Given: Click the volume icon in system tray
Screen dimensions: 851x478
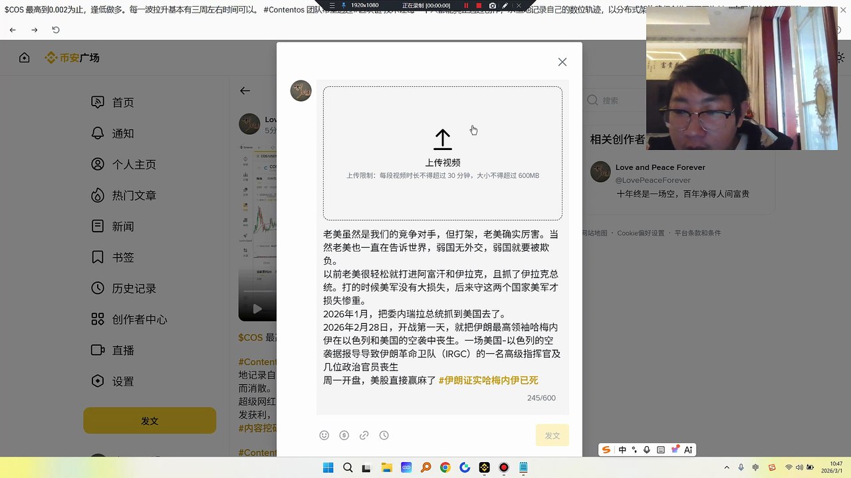Looking at the screenshot, I should pyautogui.click(x=800, y=468).
